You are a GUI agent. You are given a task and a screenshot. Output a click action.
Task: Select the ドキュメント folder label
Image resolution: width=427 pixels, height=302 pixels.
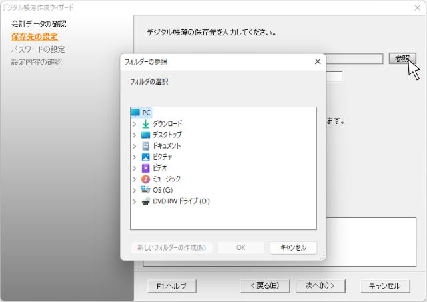(x=167, y=146)
